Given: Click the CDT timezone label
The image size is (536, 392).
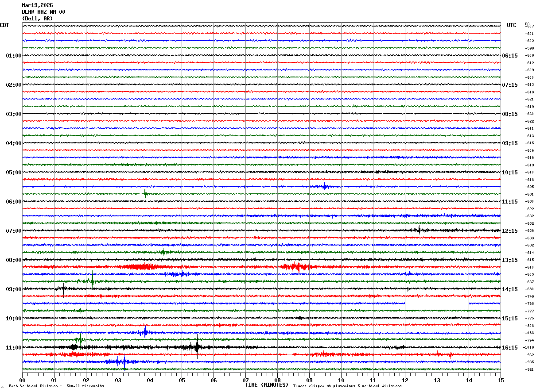Looking at the screenshot, I should coord(4,25).
